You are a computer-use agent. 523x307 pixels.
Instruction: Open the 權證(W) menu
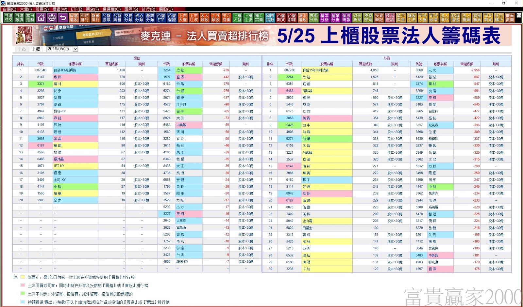(x=60, y=9)
